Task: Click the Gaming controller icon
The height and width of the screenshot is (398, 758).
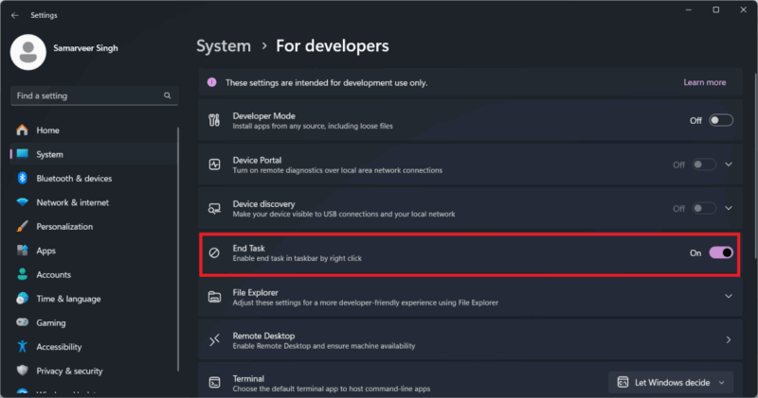Action: (22, 322)
